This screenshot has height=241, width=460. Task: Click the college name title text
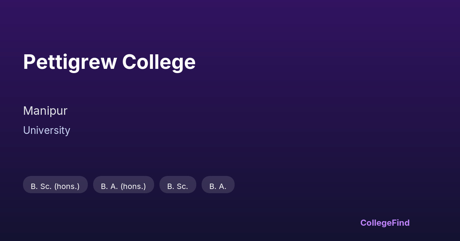(109, 62)
